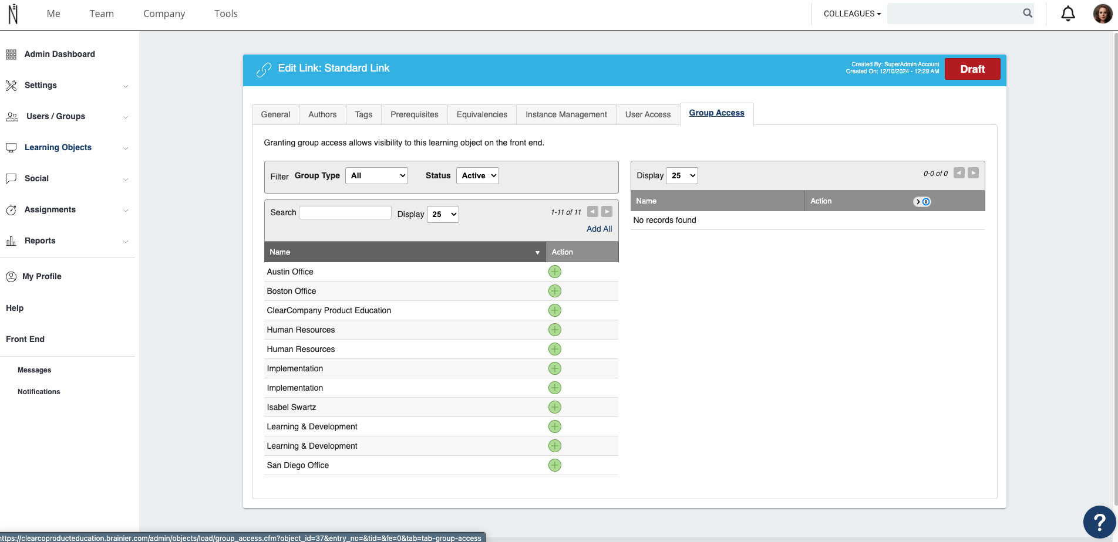Switch to the User Access tab

click(x=648, y=114)
